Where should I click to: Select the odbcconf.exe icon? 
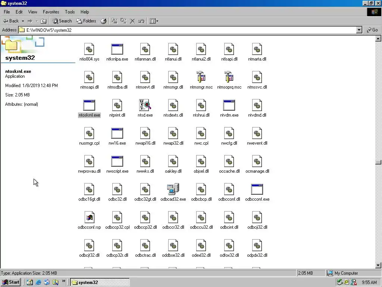(257, 189)
